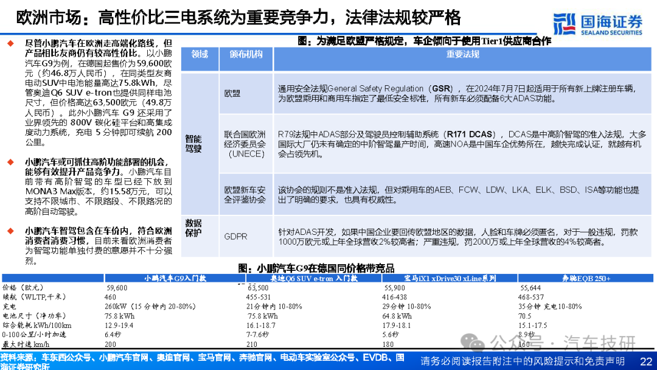Image resolution: width=657 pixels, height=370 pixels.
Task: Select the bullet paragraph starting 尽管小鹏汽车在欧洲
Action: [x=99, y=92]
